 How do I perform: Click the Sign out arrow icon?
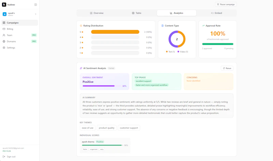(x=4, y=157)
